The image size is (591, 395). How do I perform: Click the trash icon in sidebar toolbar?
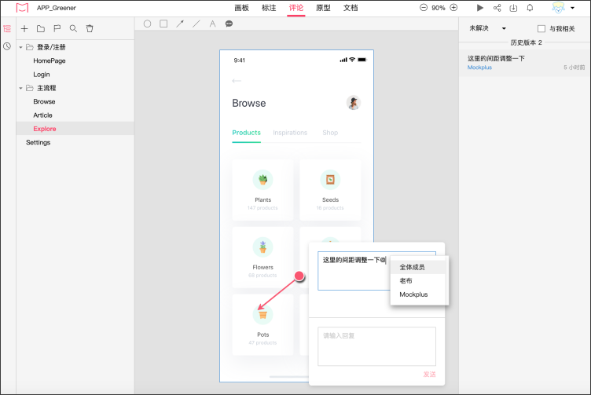click(90, 28)
